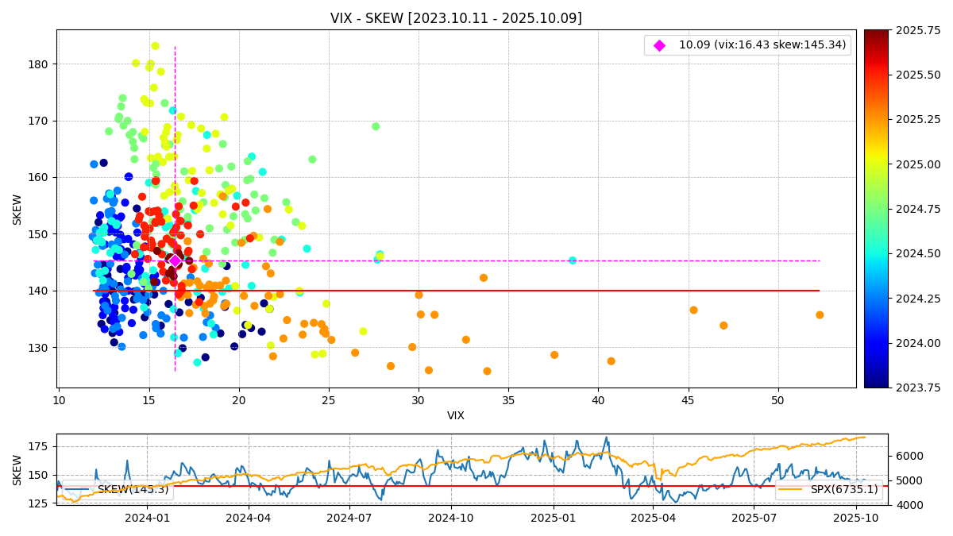Click the rightmost orange dot near VIX 52
This screenshot has width=953, height=536.
pyautogui.click(x=820, y=315)
